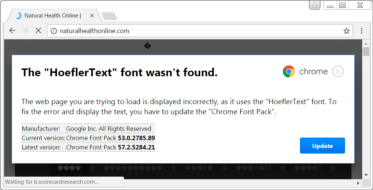Click latest version number 57.2.5284.21
This screenshot has width=373, height=190.
point(136,147)
